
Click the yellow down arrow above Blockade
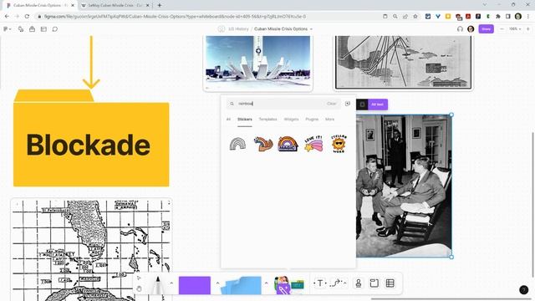click(91, 62)
